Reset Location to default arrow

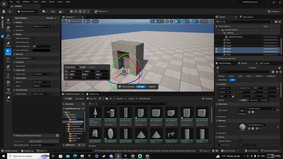(278, 88)
